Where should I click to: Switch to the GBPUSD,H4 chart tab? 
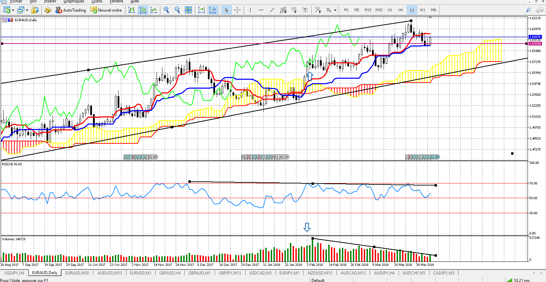[170, 273]
